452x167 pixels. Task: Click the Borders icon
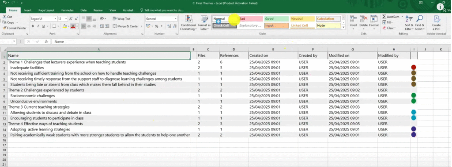[54, 26]
